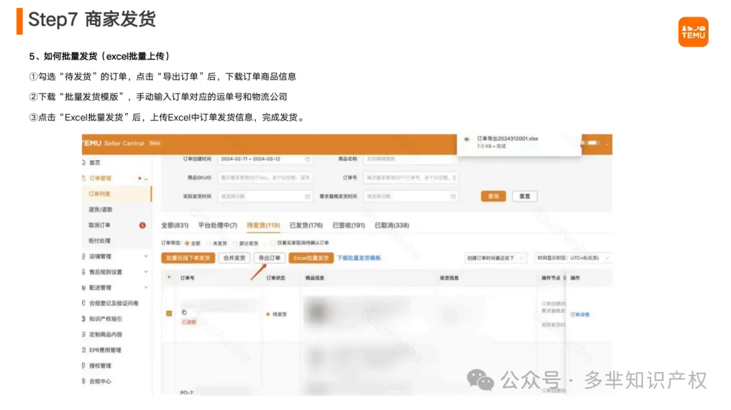This screenshot has height=410, width=731.
Task: Open the 时间显示时区 UTC+8 dropdown
Action: (x=573, y=258)
